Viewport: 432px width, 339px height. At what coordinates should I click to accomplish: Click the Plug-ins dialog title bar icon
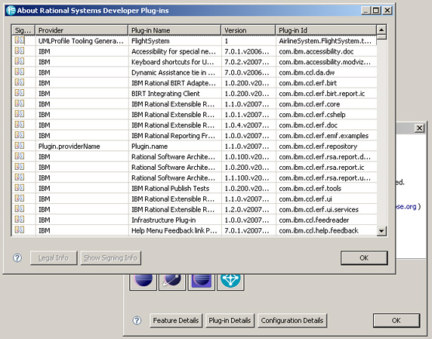(x=11, y=11)
